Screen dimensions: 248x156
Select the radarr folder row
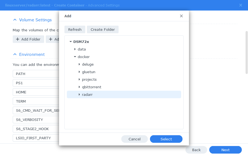click(x=124, y=94)
